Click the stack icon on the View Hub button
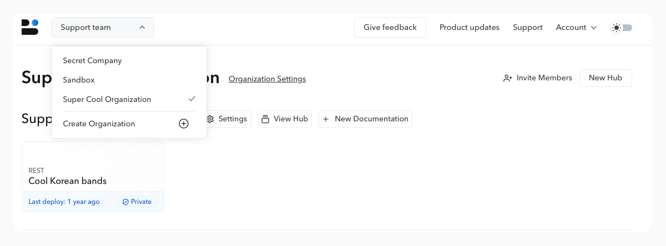 (x=265, y=119)
